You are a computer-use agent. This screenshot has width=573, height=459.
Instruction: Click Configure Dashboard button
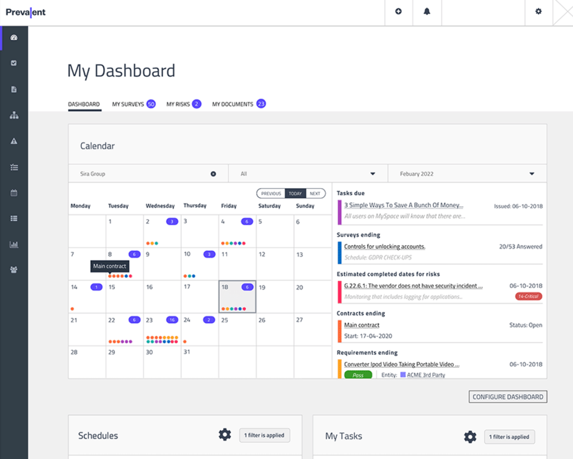click(508, 397)
